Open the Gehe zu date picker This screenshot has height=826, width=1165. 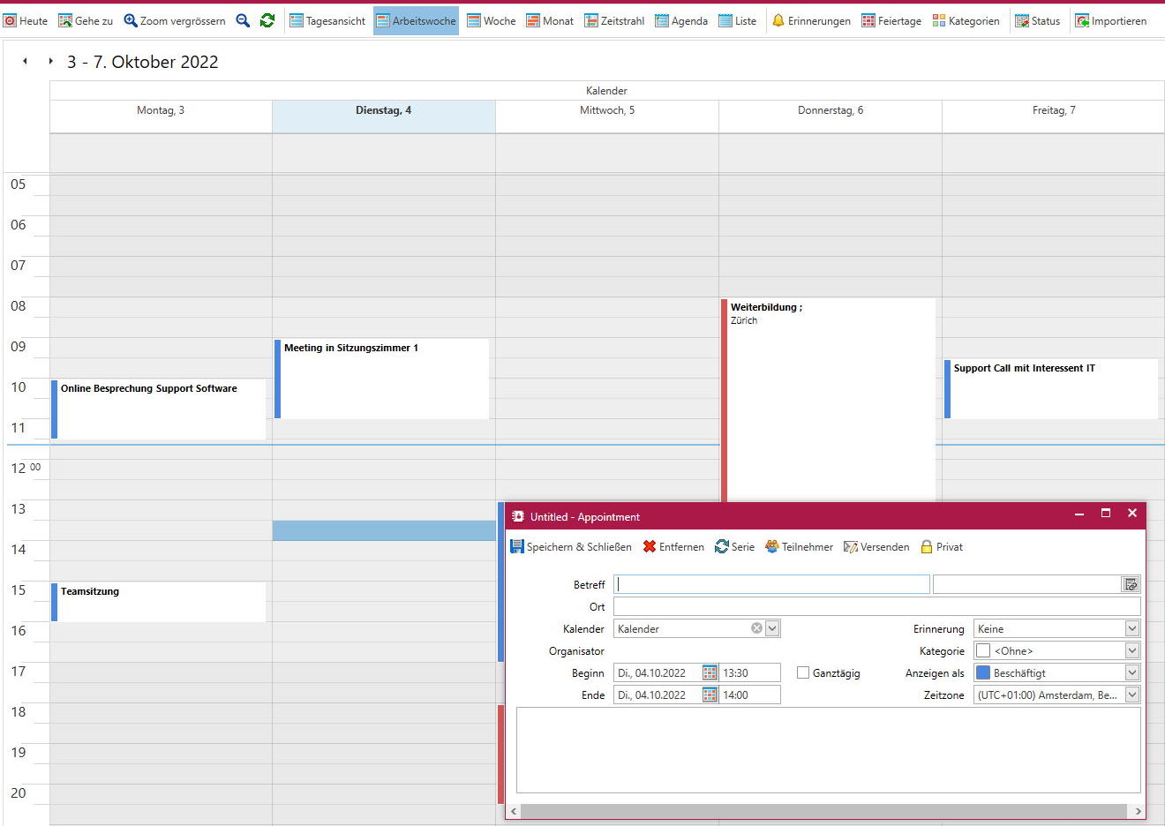point(86,20)
